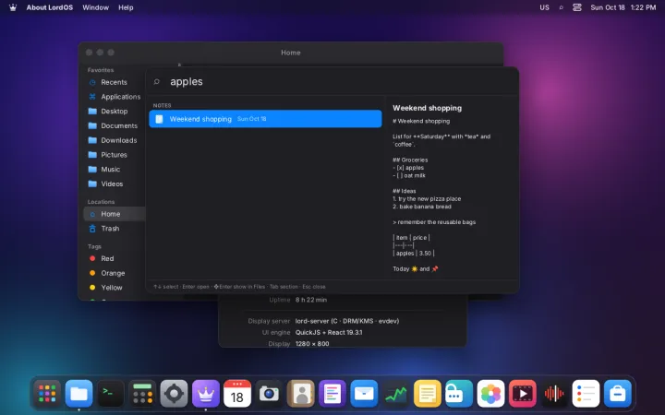Click 'QuickJS + React 19.3.1' UI engine value
The image size is (665, 415).
coord(329,332)
